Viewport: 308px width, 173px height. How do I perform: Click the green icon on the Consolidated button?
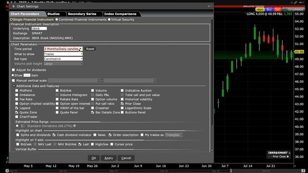[285, 10]
